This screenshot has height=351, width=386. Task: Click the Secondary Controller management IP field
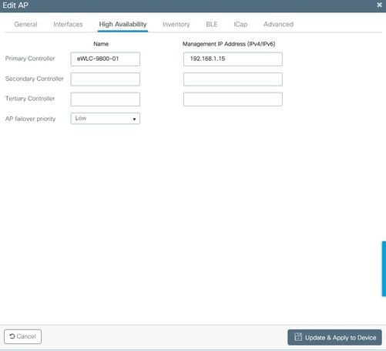(x=233, y=79)
